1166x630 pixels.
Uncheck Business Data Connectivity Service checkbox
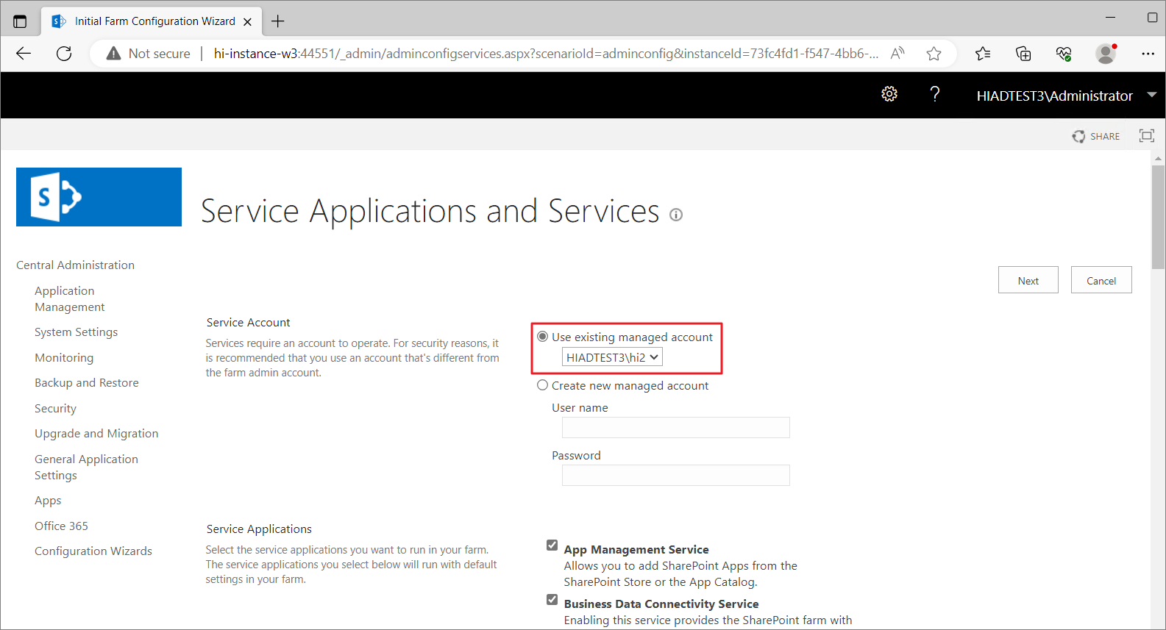pyautogui.click(x=552, y=600)
